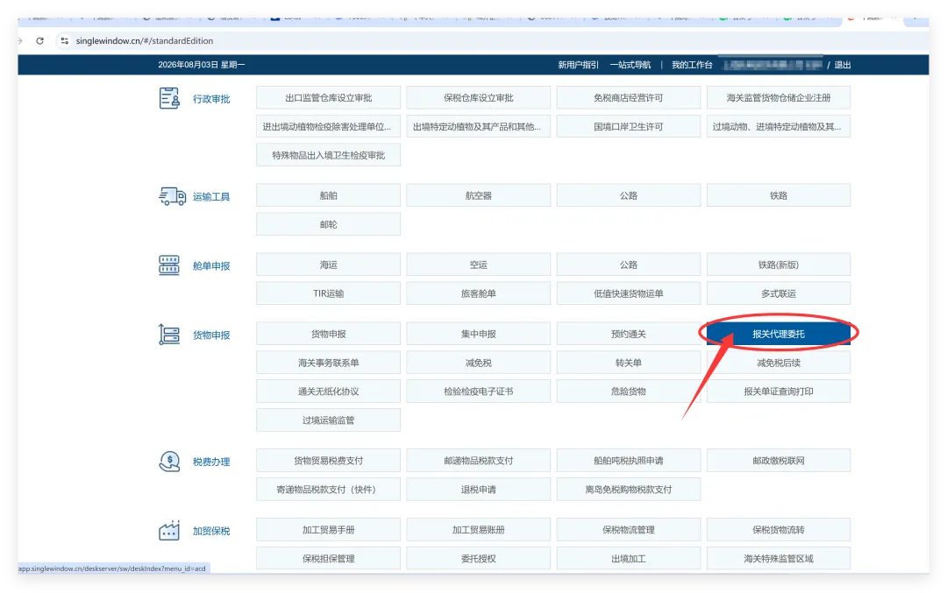Select 铁路 under 运输工具
This screenshot has height=593, width=947.
tap(779, 195)
